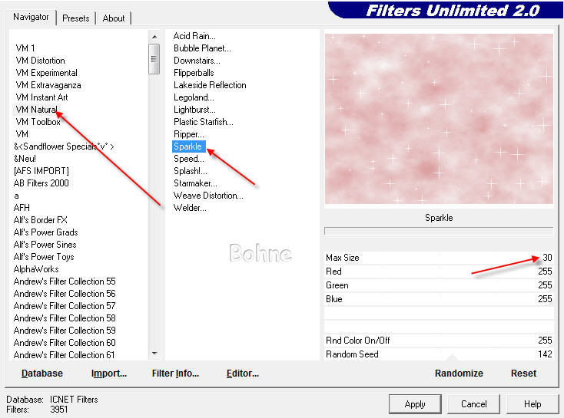This screenshot has width=564, height=418.
Task: Show Filter Info…
Action: (x=175, y=374)
